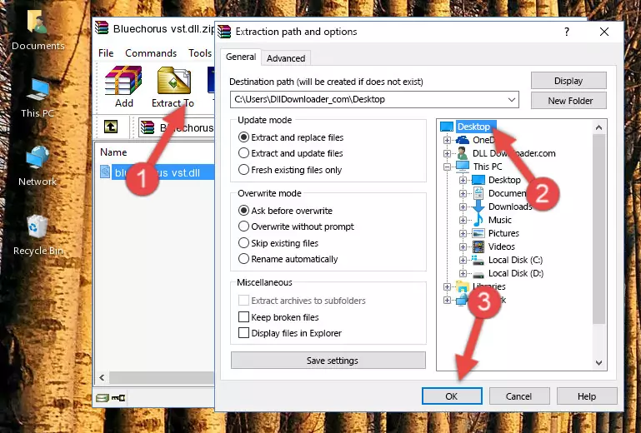Open the Tools menu in WinRAR
641x433 pixels.
click(x=200, y=53)
